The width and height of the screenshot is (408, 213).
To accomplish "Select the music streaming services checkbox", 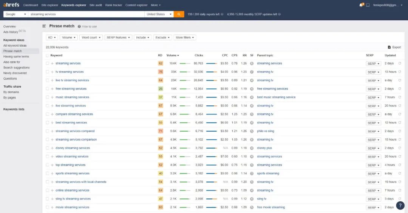I will coord(47,97).
